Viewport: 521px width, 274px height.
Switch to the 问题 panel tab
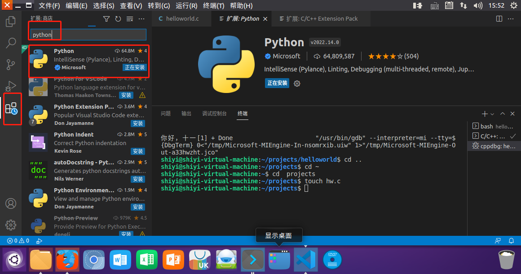(165, 114)
